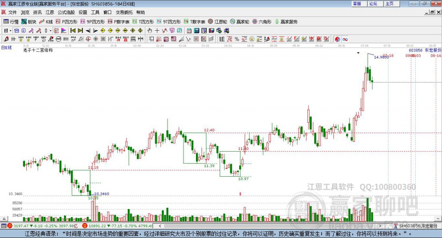Screen dimensions: 442x238
Task: Open the 设置 menu
Action: 83,13
